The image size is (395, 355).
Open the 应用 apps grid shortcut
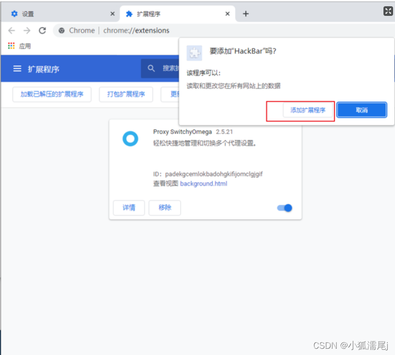(19, 46)
